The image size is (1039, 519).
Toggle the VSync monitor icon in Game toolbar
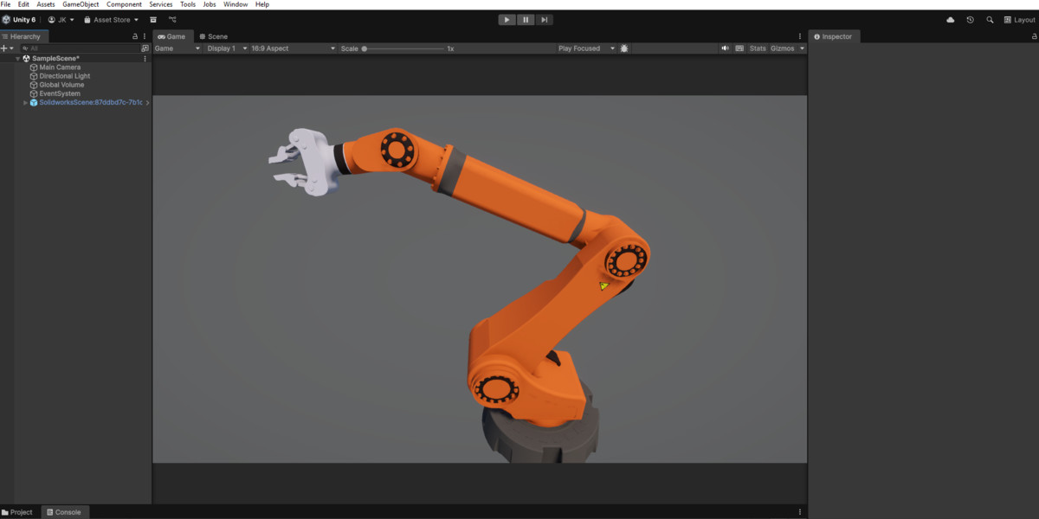click(740, 48)
